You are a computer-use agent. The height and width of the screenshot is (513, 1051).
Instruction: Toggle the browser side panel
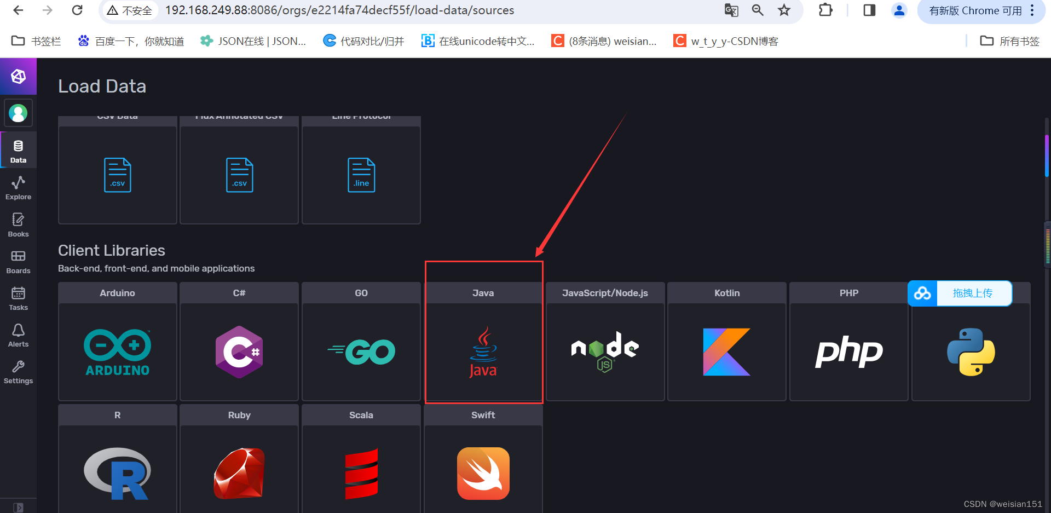point(869,10)
